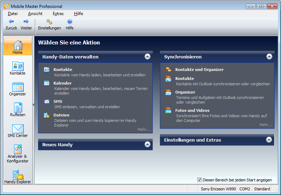Click Mehr... in the Synchronisieren panel
The height and width of the screenshot is (195, 281).
(x=266, y=125)
